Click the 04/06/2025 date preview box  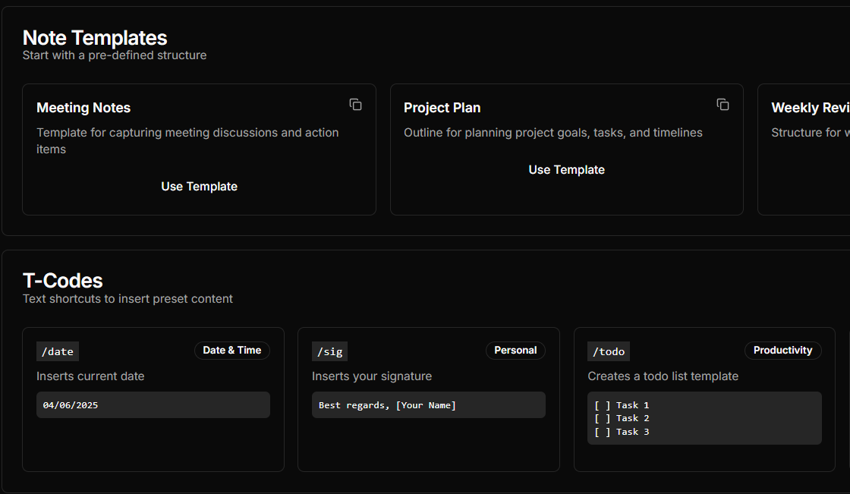coord(153,405)
